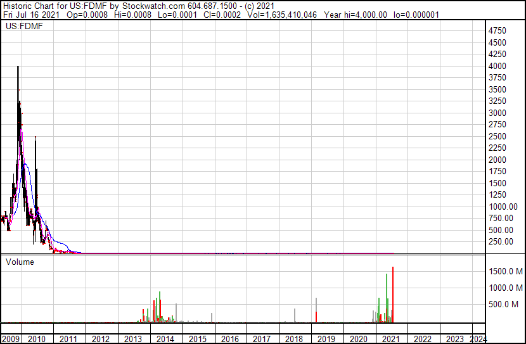Viewport: 526px width, 344px height.
Task: Click the lo=0.000001 year low value
Action: (x=416, y=15)
